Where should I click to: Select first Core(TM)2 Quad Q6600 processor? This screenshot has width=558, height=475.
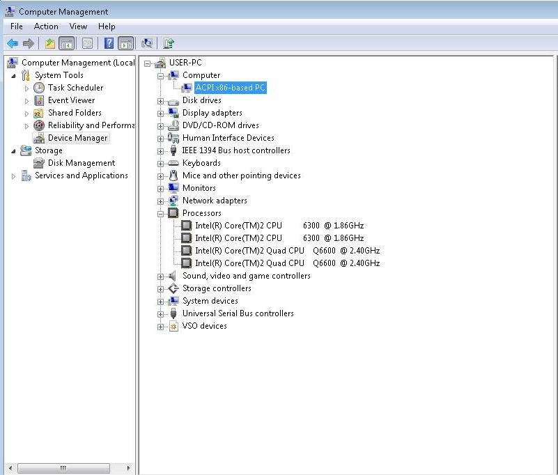pyautogui.click(x=286, y=251)
